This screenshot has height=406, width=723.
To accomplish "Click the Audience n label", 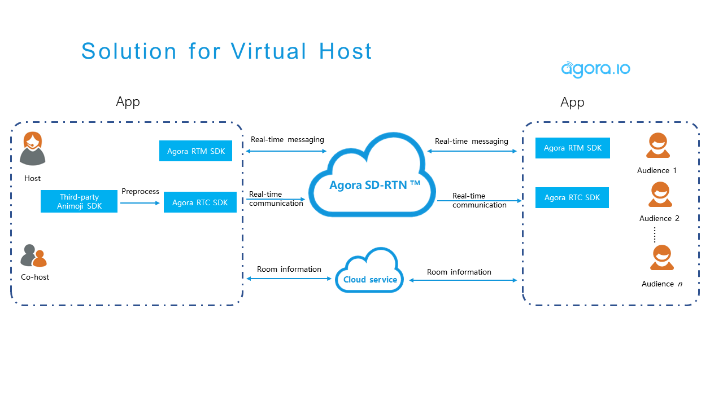I will click(x=662, y=284).
